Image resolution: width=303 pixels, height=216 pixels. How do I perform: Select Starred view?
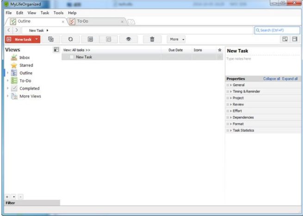[26, 65]
